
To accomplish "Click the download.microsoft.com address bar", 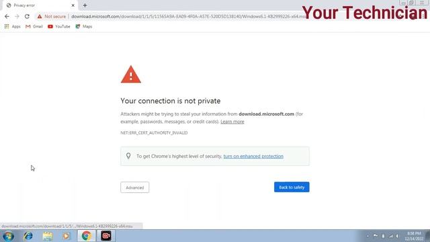I will (188, 16).
